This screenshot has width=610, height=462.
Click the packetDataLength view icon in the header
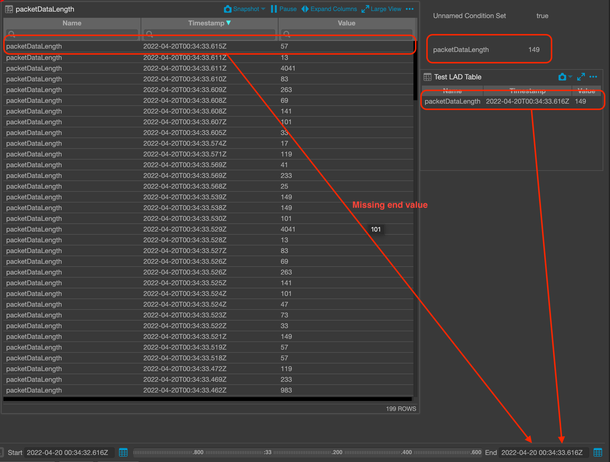pyautogui.click(x=9, y=9)
